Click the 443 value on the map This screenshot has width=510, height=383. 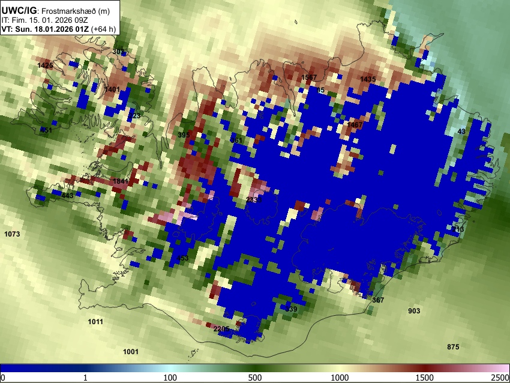(x=67, y=196)
